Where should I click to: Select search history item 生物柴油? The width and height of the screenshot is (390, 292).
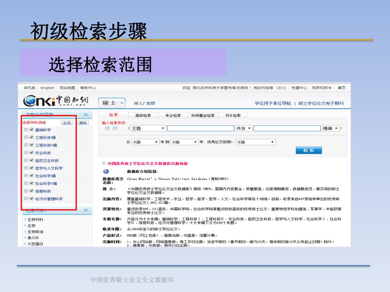pyautogui.click(x=35, y=232)
